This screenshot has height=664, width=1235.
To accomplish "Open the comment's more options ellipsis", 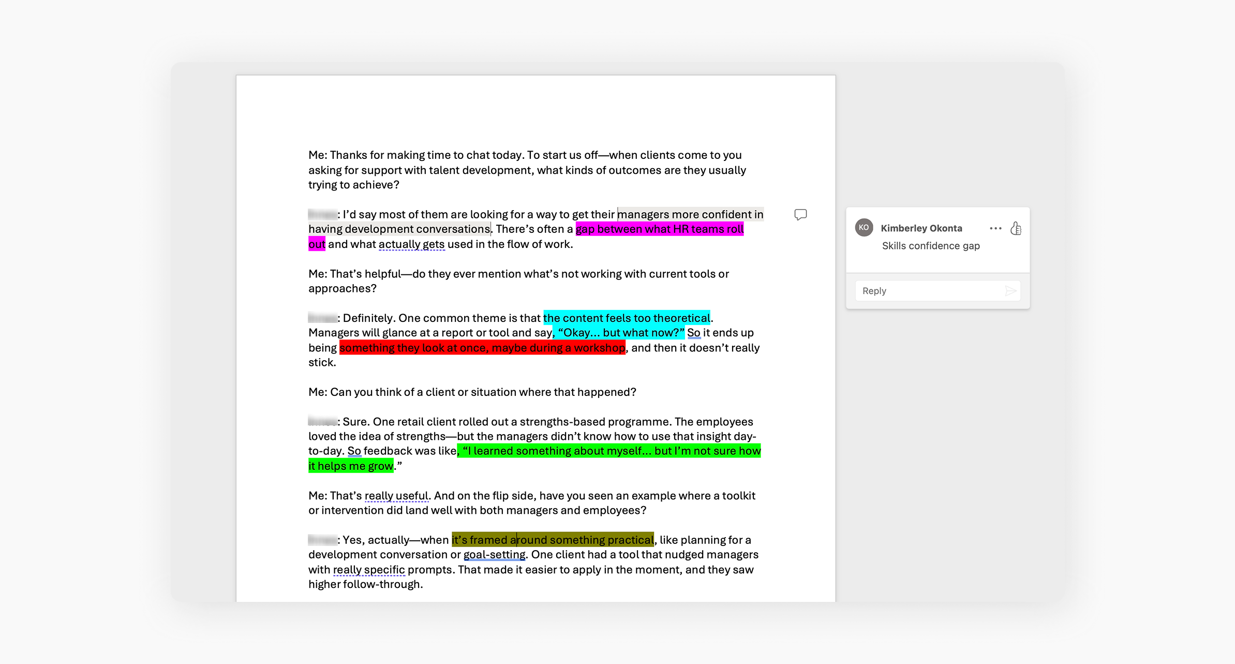I will click(x=995, y=228).
